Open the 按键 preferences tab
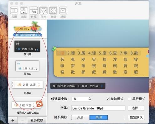 pyautogui.click(x=24, y=12)
